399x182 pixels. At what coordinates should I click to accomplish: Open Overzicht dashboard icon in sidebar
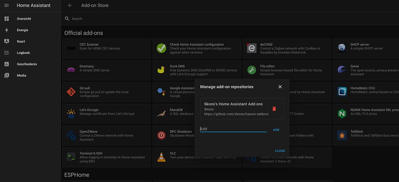click(x=7, y=19)
